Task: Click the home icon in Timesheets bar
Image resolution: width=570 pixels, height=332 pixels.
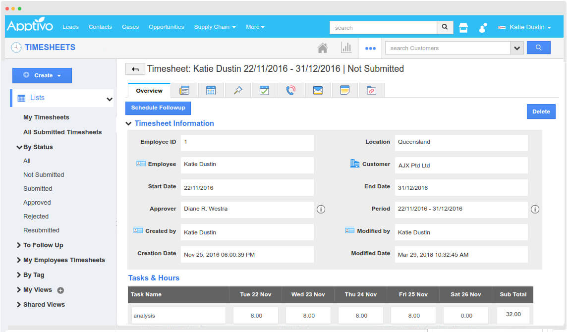Action: click(x=322, y=48)
